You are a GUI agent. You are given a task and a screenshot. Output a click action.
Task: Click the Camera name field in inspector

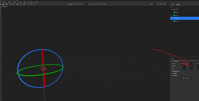pyautogui.click(x=184, y=58)
